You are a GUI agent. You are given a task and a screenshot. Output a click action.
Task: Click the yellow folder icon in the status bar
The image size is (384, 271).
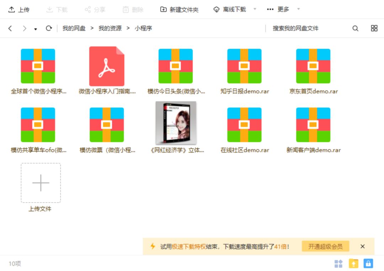(x=353, y=264)
